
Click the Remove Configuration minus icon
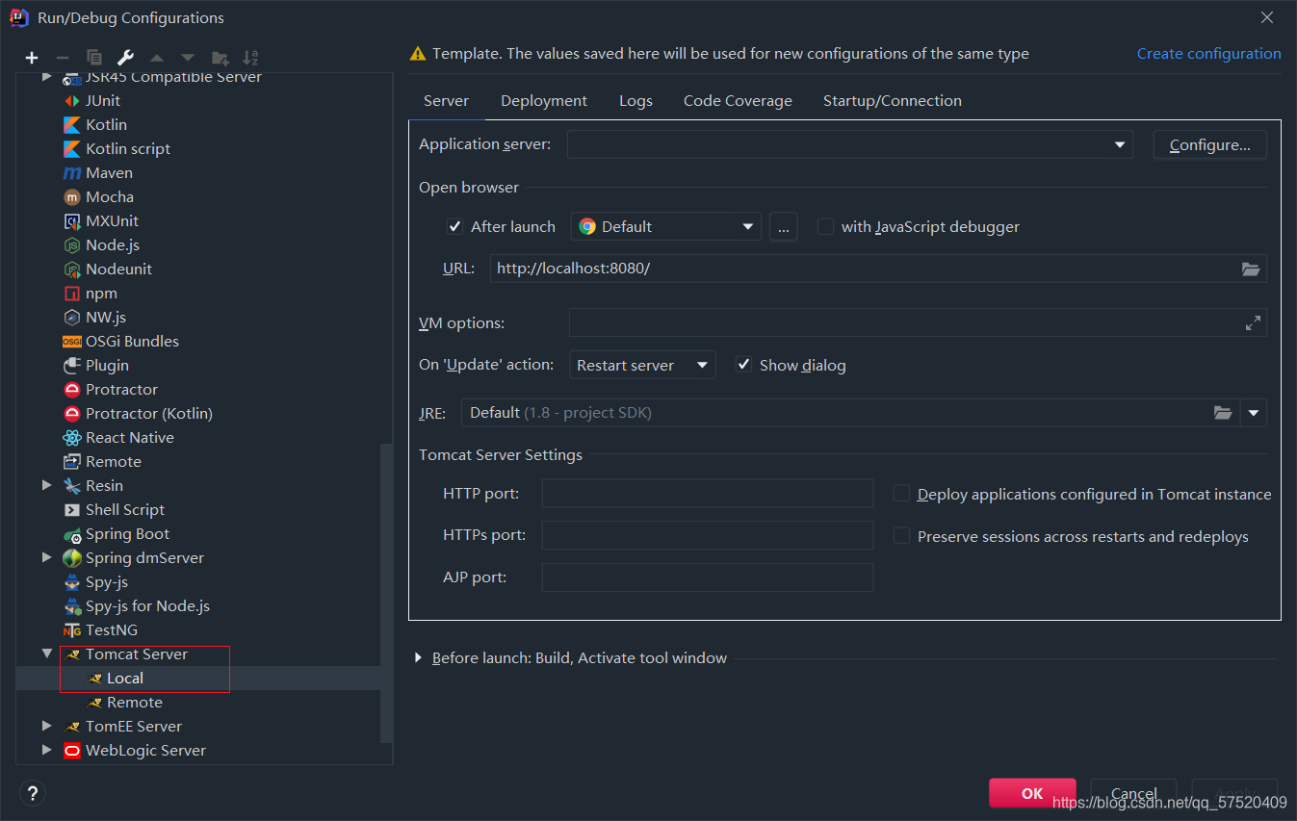[63, 58]
